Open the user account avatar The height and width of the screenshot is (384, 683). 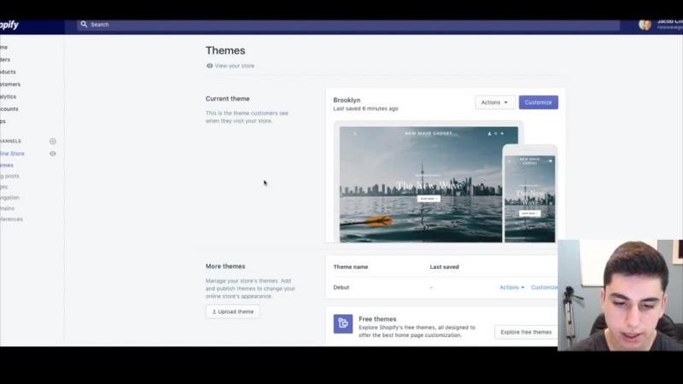[x=645, y=25]
